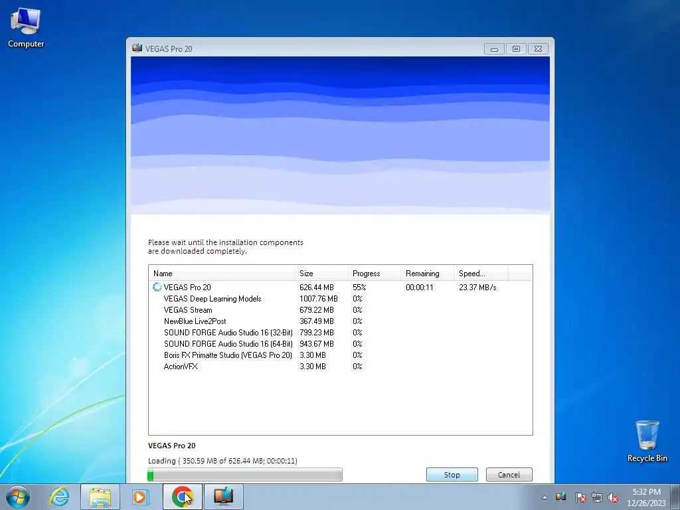Sort list by the Speed... column header
Image resolution: width=680 pixels, height=510 pixels.
coord(481,273)
